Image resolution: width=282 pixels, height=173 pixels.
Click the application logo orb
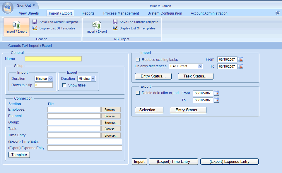pos(7,7)
